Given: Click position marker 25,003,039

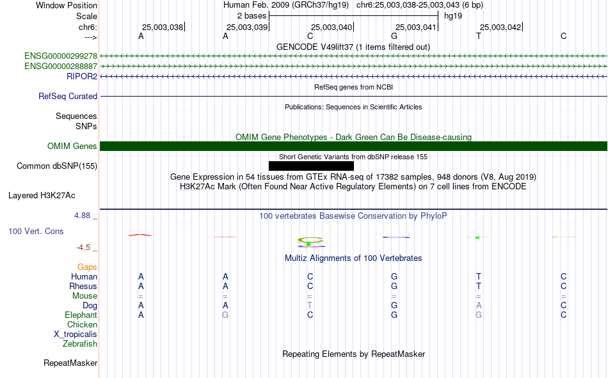Looking at the screenshot, I should [247, 27].
